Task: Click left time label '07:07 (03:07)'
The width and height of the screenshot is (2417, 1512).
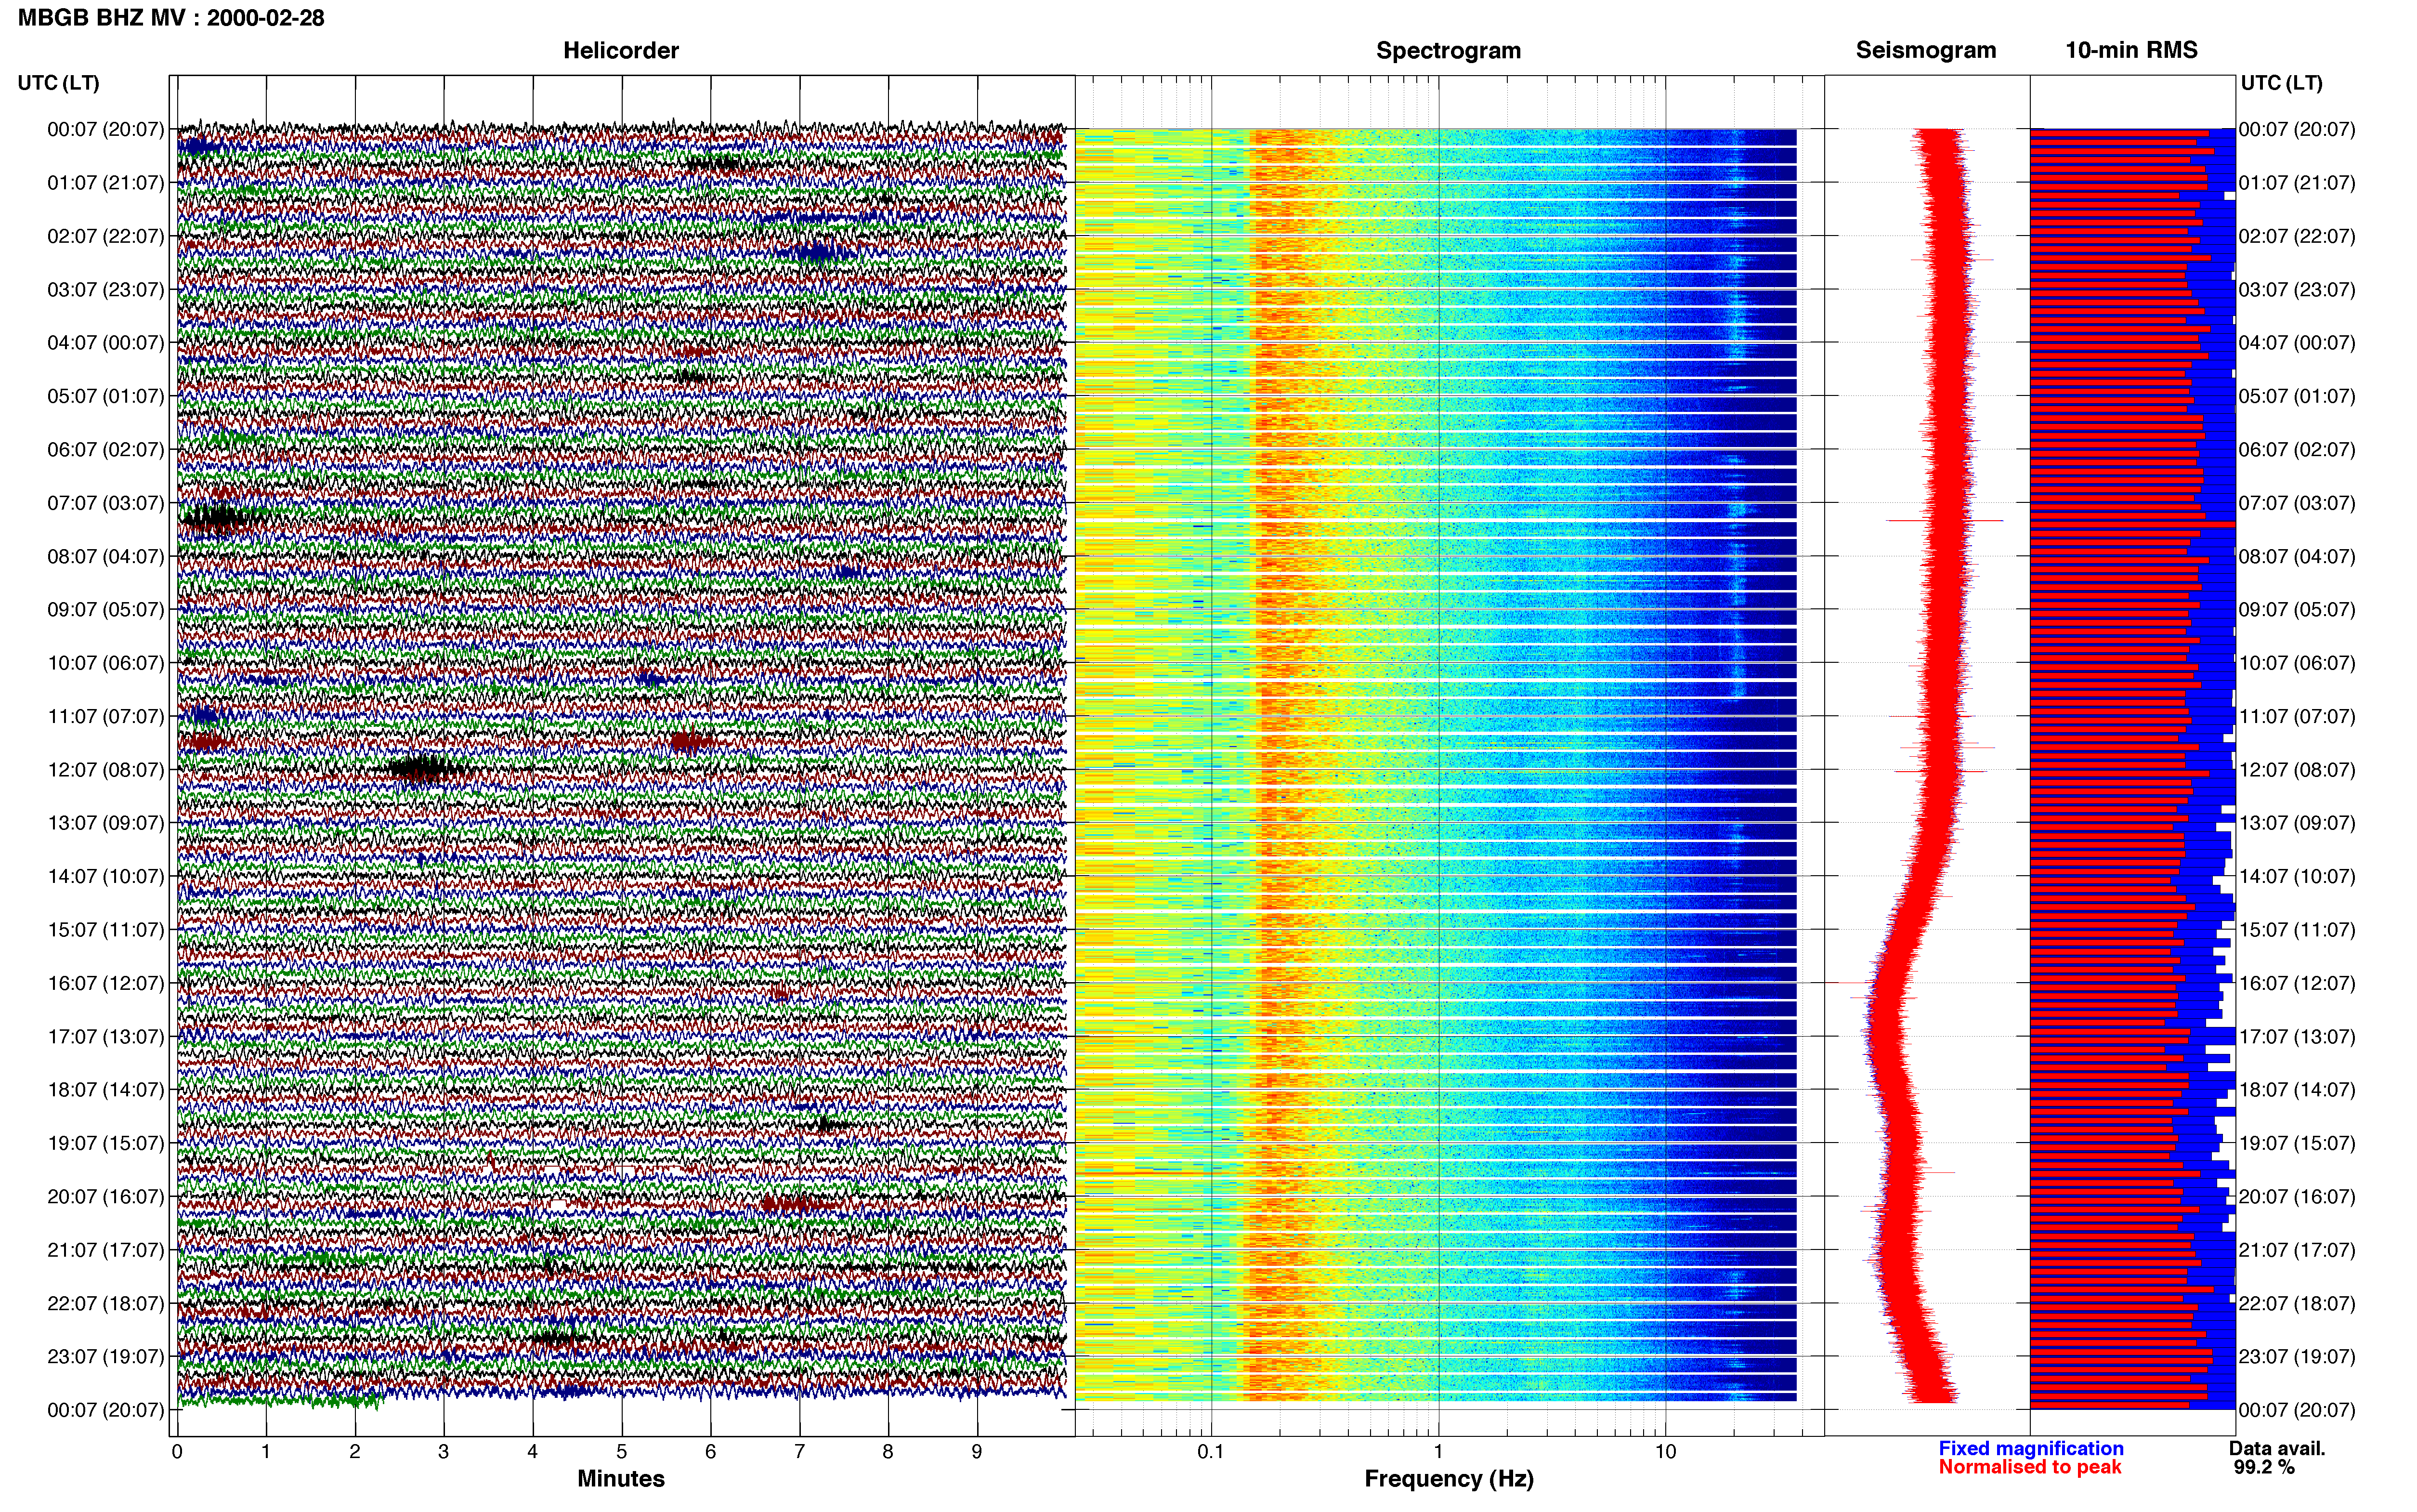Action: 105,502
